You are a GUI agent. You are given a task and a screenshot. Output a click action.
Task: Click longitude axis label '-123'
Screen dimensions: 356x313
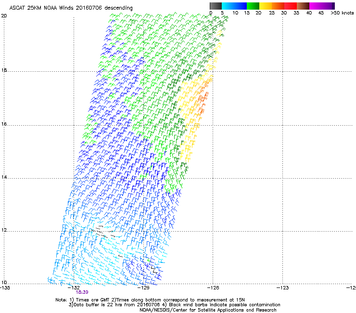(x=283, y=287)
